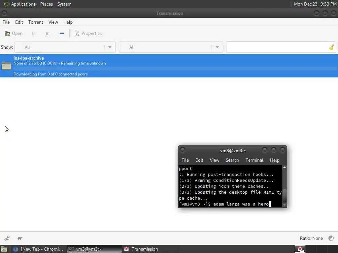
Task: Click the Applications logo icon in top panel
Action: pos(6,4)
